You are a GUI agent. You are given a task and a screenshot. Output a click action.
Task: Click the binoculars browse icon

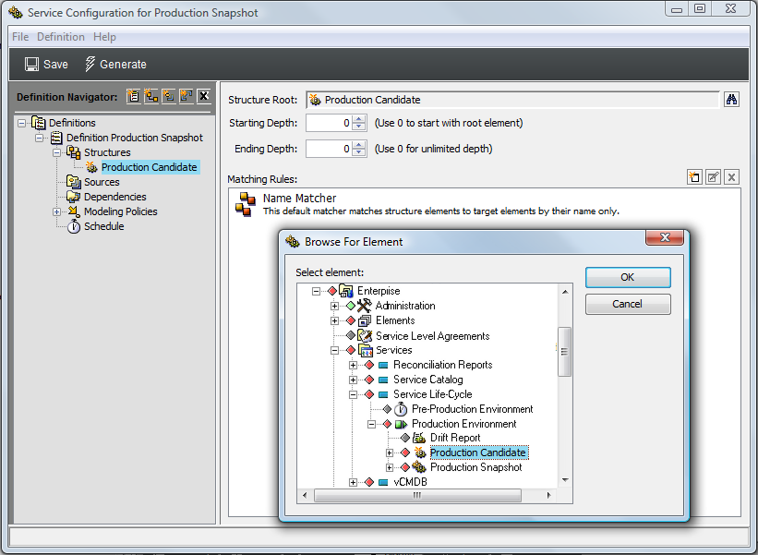(731, 100)
